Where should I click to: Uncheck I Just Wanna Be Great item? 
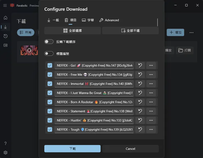click(x=50, y=93)
